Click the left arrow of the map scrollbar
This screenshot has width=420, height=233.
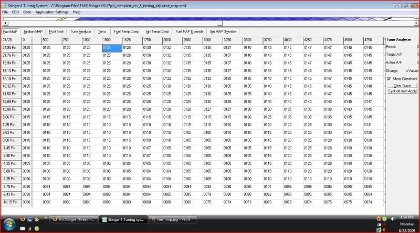6,23
